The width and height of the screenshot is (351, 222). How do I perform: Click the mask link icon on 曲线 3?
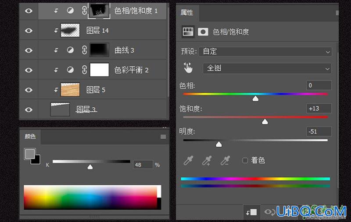(84, 50)
